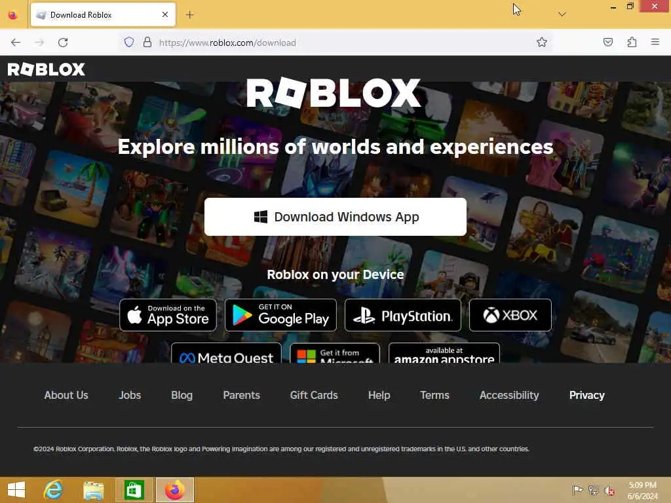The width and height of the screenshot is (671, 503).
Task: Open the Accessibility footer link
Action: point(509,395)
